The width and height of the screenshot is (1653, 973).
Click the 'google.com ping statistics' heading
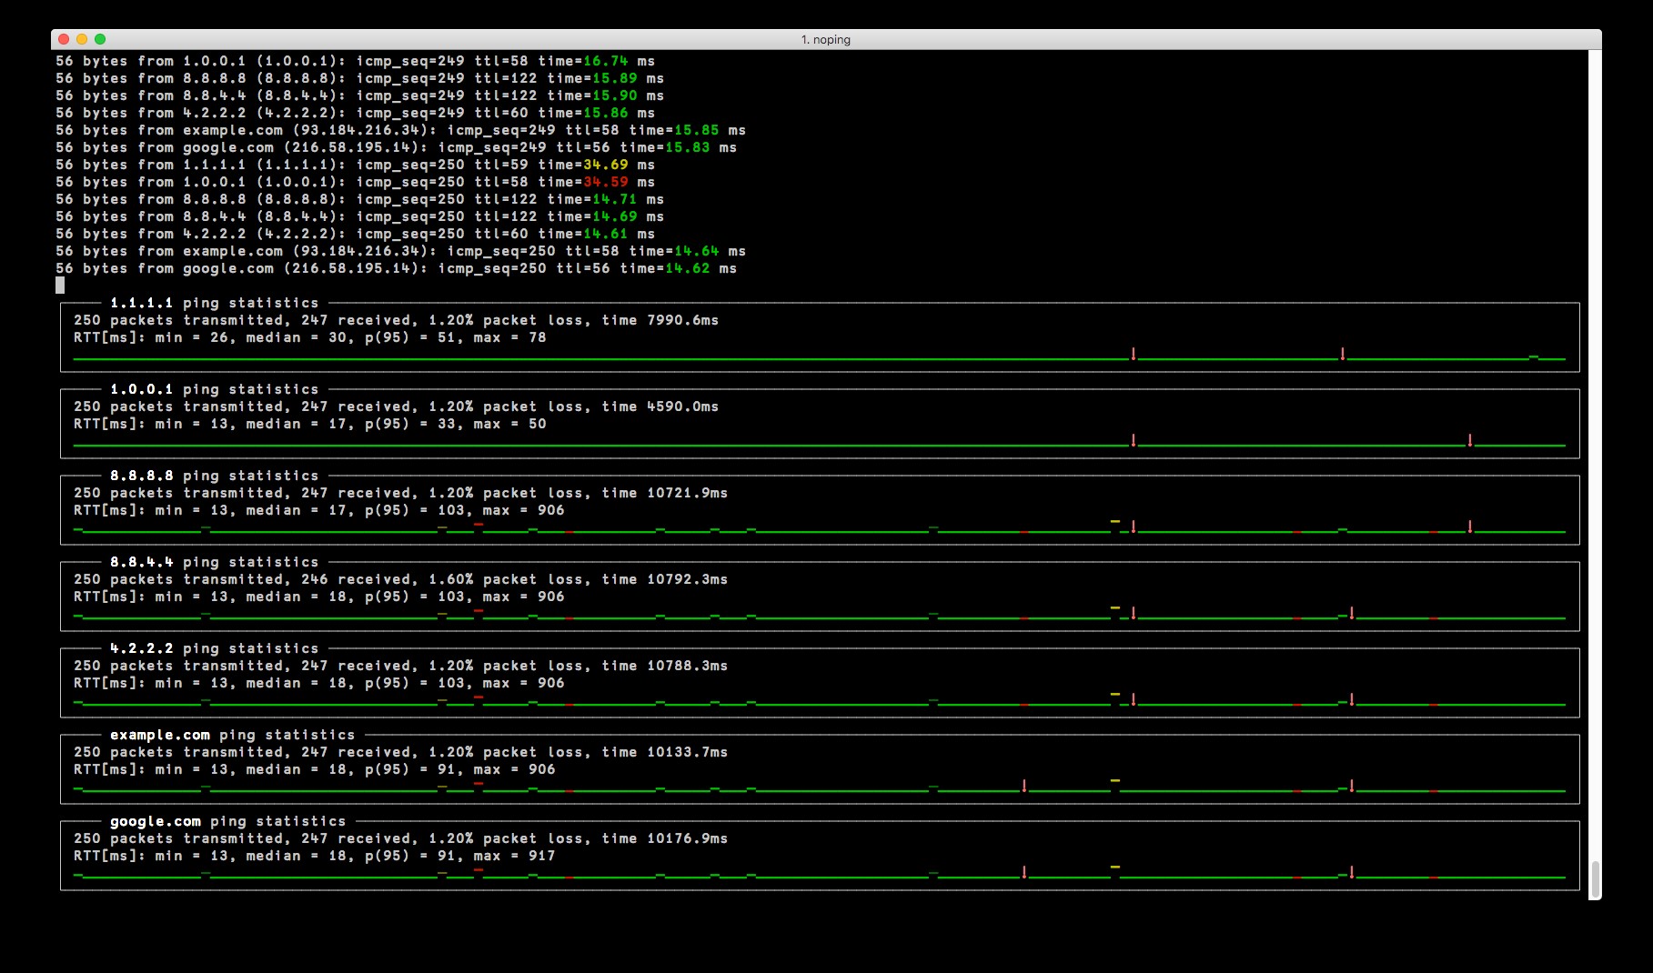coord(227,821)
